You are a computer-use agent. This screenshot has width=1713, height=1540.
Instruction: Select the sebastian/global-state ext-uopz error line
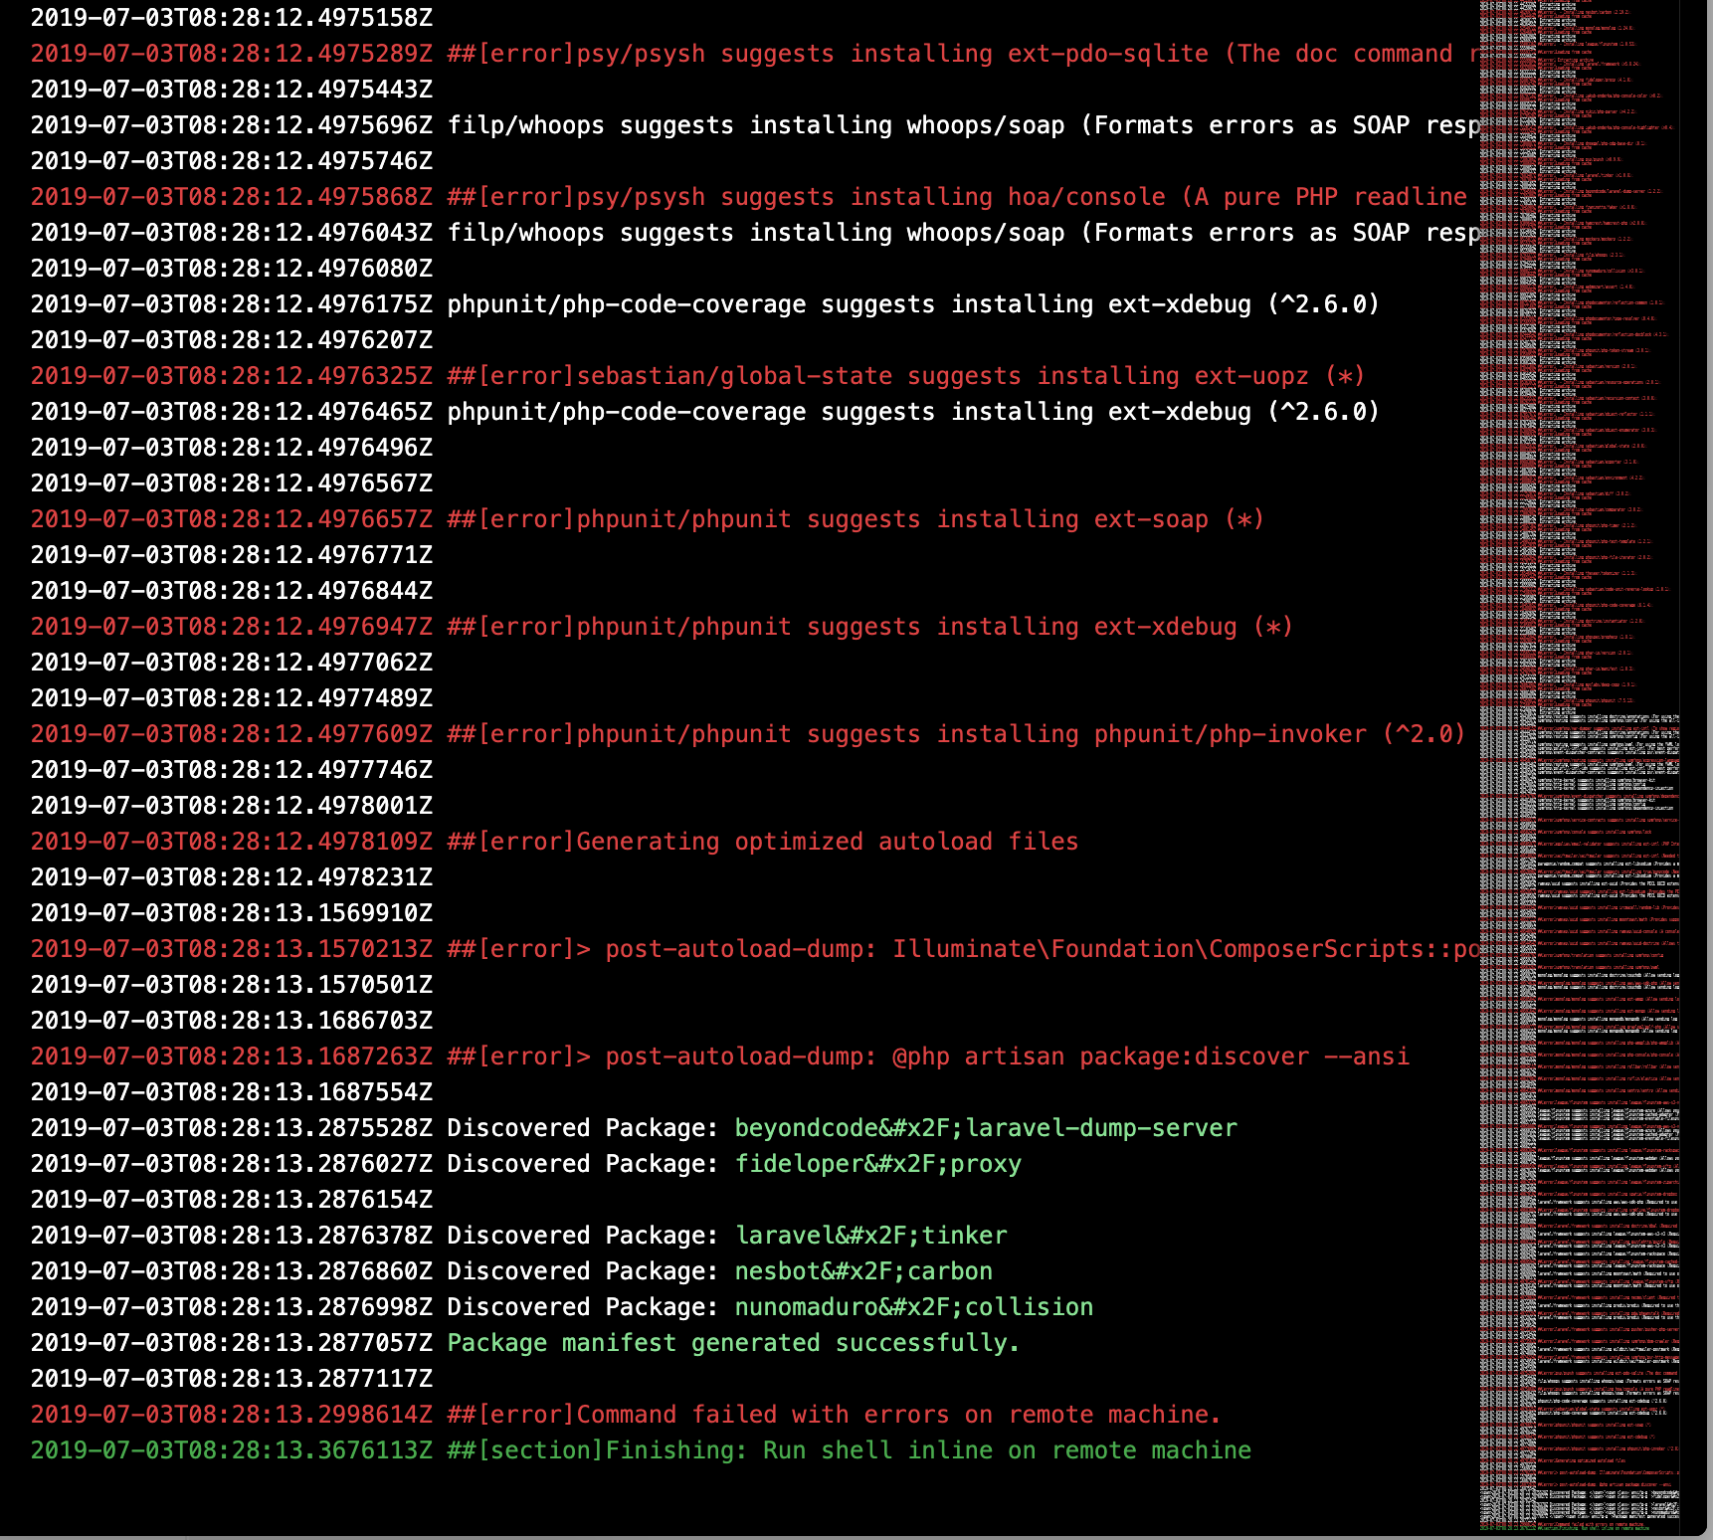(x=696, y=376)
